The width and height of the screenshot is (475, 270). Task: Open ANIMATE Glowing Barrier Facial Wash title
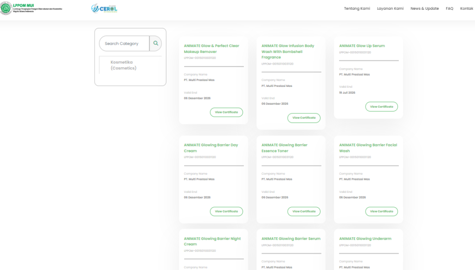point(368,148)
